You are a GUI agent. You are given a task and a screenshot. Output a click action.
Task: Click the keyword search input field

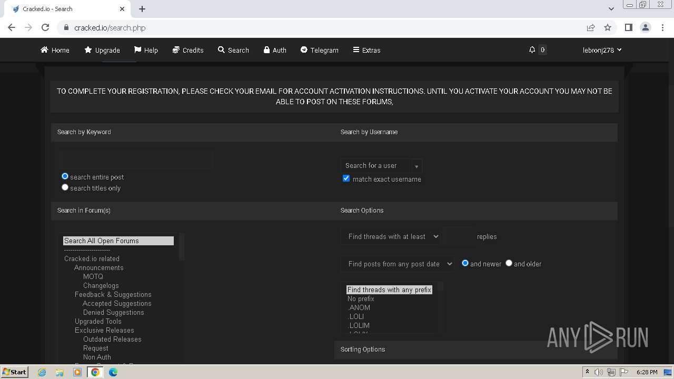coord(137,159)
